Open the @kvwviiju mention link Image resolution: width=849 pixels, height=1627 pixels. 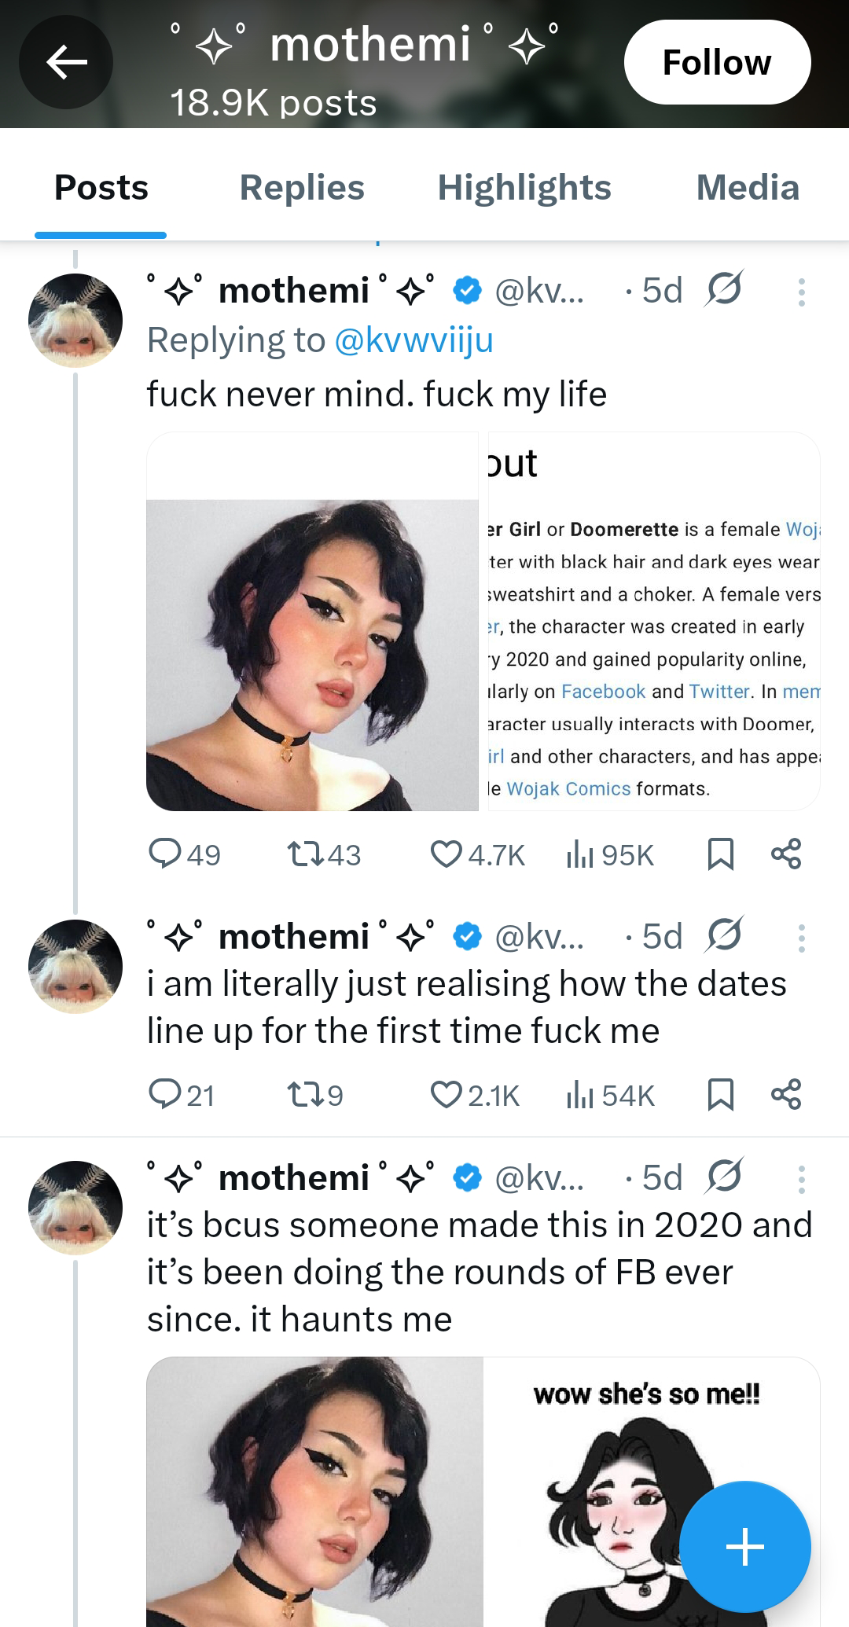click(413, 340)
